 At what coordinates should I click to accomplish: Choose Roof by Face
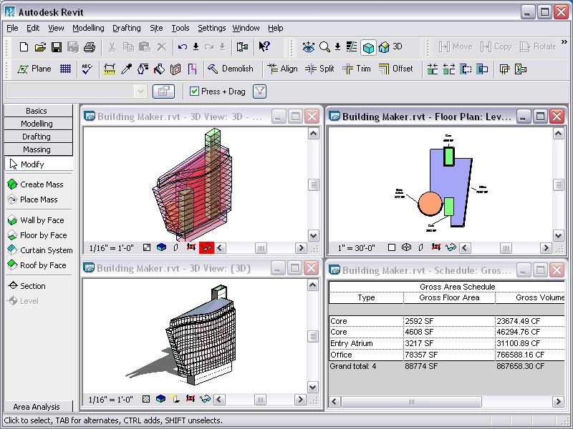[37, 265]
